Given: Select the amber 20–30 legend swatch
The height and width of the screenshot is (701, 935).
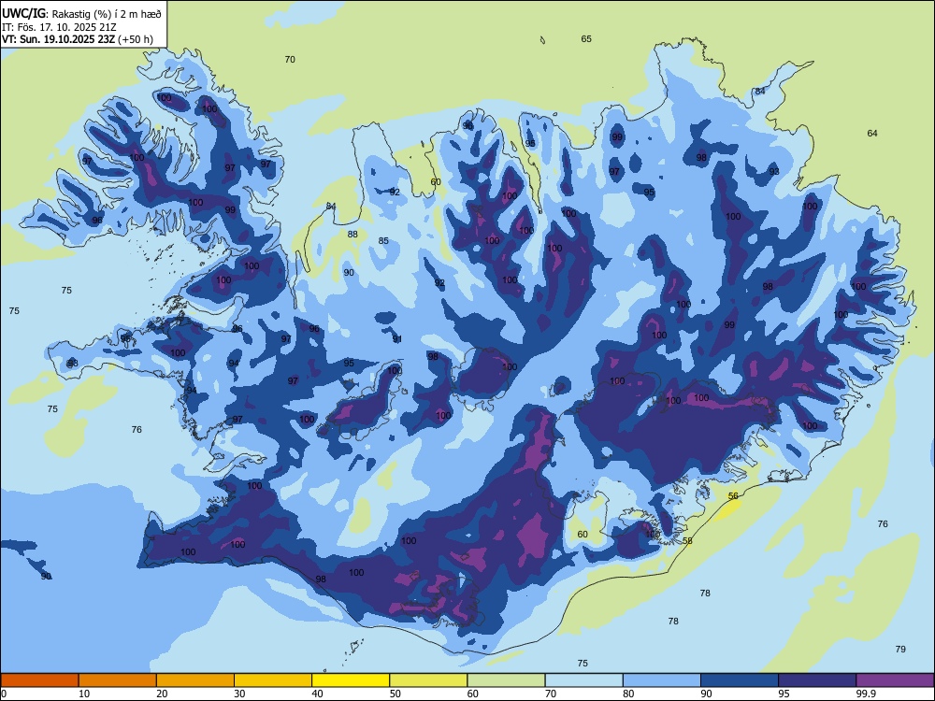Looking at the screenshot, I should click(x=195, y=680).
